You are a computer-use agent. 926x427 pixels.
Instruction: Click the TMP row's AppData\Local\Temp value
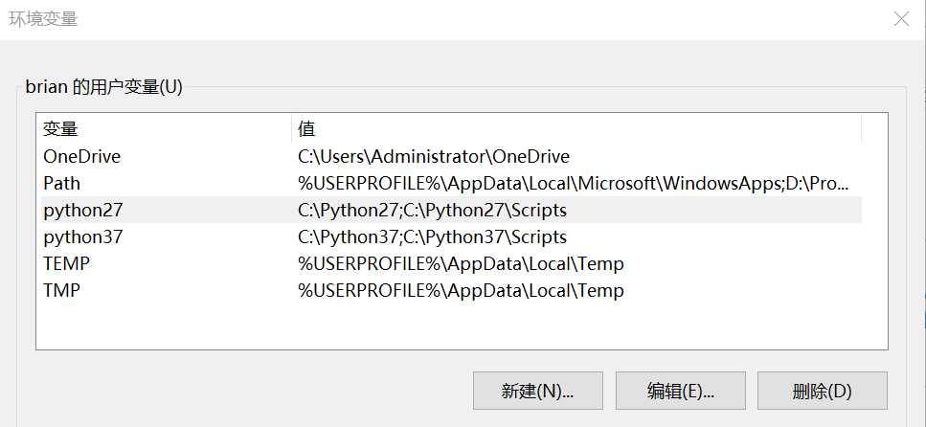[462, 291]
